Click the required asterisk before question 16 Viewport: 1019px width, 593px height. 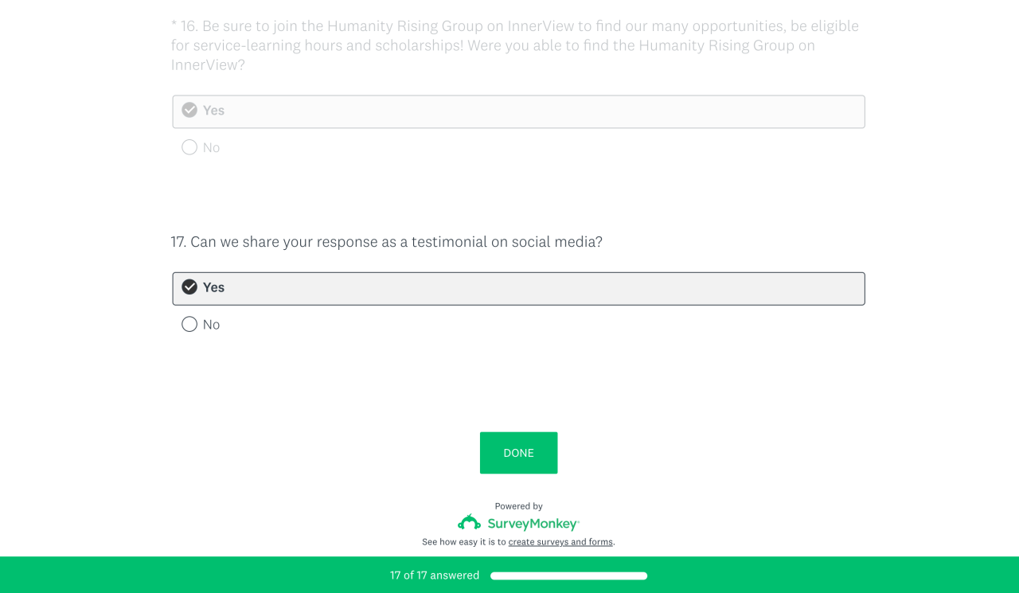[174, 26]
